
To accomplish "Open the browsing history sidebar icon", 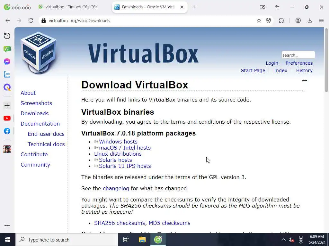I will pos(7,36).
